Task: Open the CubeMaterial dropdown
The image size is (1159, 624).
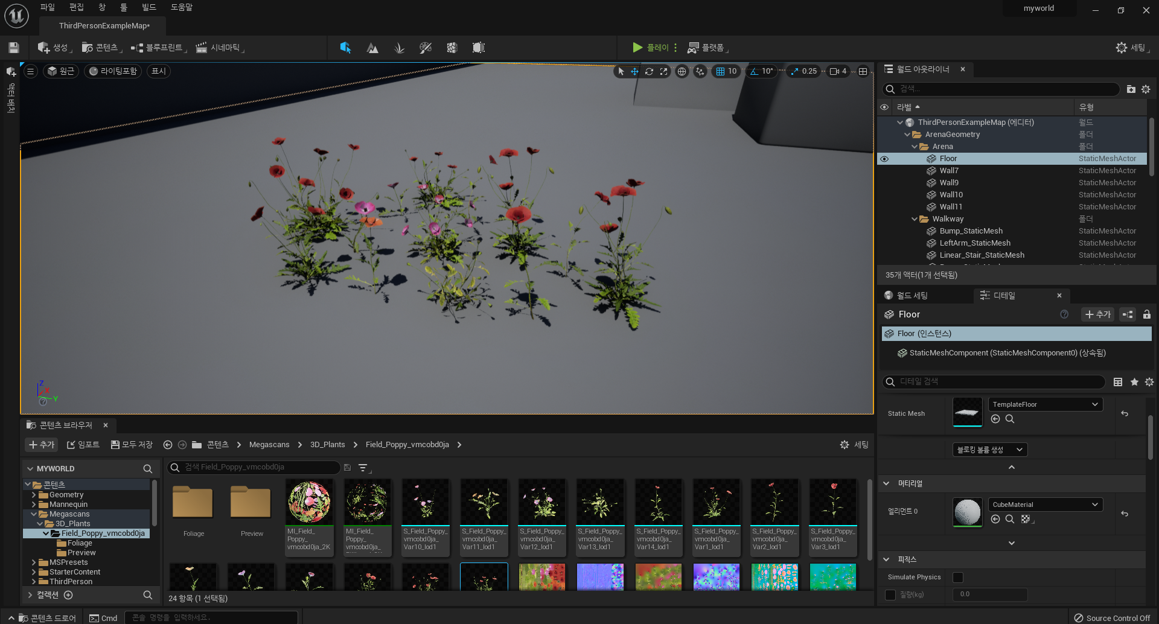Action: point(1045,505)
